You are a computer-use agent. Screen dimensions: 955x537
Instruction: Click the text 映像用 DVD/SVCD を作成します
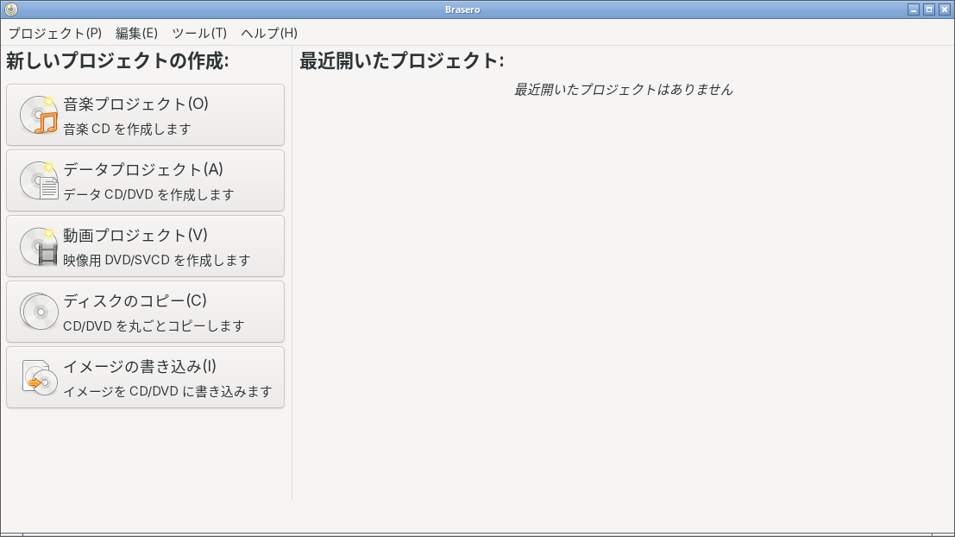pos(156,260)
